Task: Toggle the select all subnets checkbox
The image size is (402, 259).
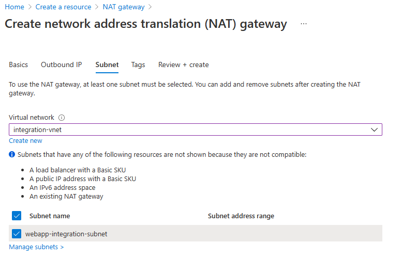Action: [16, 216]
